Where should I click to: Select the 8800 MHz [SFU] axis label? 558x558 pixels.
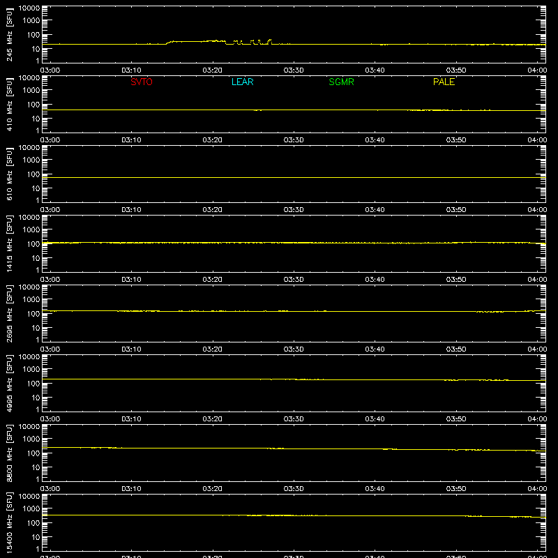point(9,453)
